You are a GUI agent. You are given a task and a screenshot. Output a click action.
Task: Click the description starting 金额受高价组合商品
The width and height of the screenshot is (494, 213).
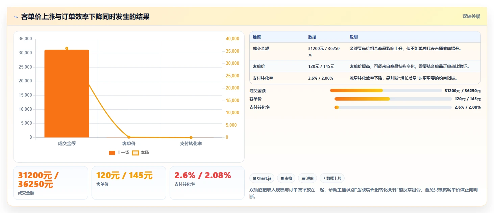tap(405, 49)
